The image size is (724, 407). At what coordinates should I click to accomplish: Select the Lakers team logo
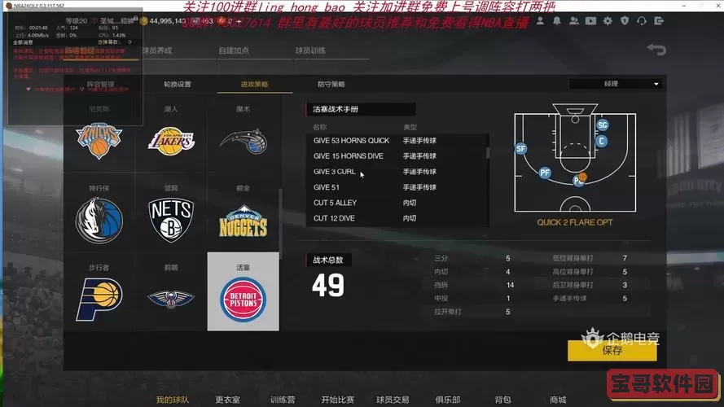point(171,141)
